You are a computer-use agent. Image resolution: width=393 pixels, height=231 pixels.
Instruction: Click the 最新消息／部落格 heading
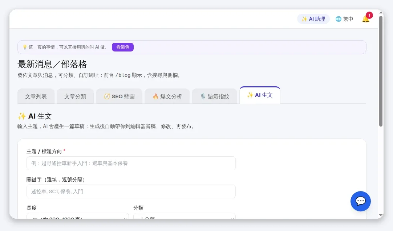click(x=52, y=64)
